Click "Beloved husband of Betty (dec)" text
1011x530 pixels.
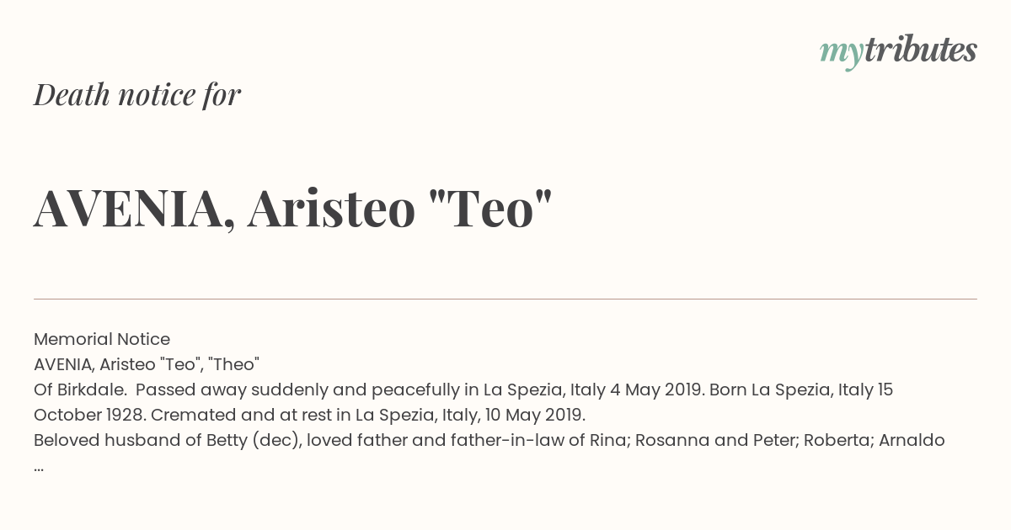coord(167,440)
